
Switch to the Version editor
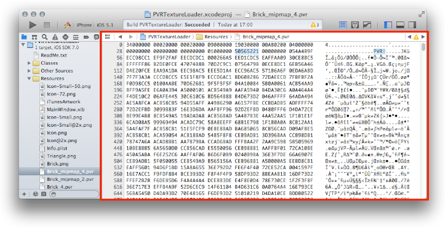367,25
